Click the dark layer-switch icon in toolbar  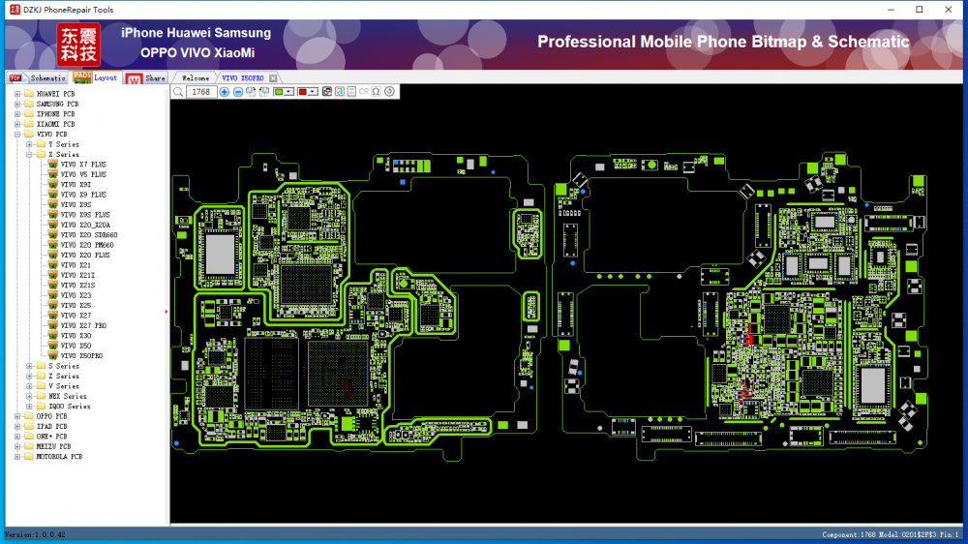[327, 92]
